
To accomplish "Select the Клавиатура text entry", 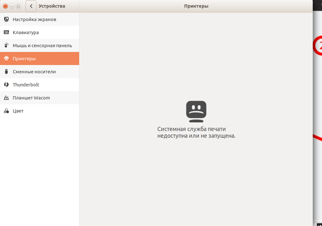I will (26, 33).
